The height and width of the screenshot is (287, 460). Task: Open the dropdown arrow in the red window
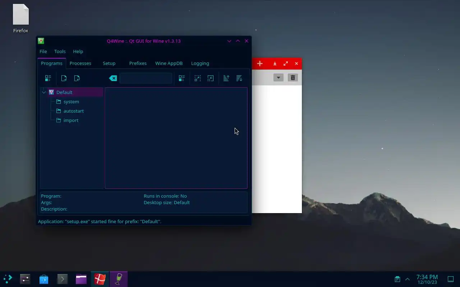278,77
